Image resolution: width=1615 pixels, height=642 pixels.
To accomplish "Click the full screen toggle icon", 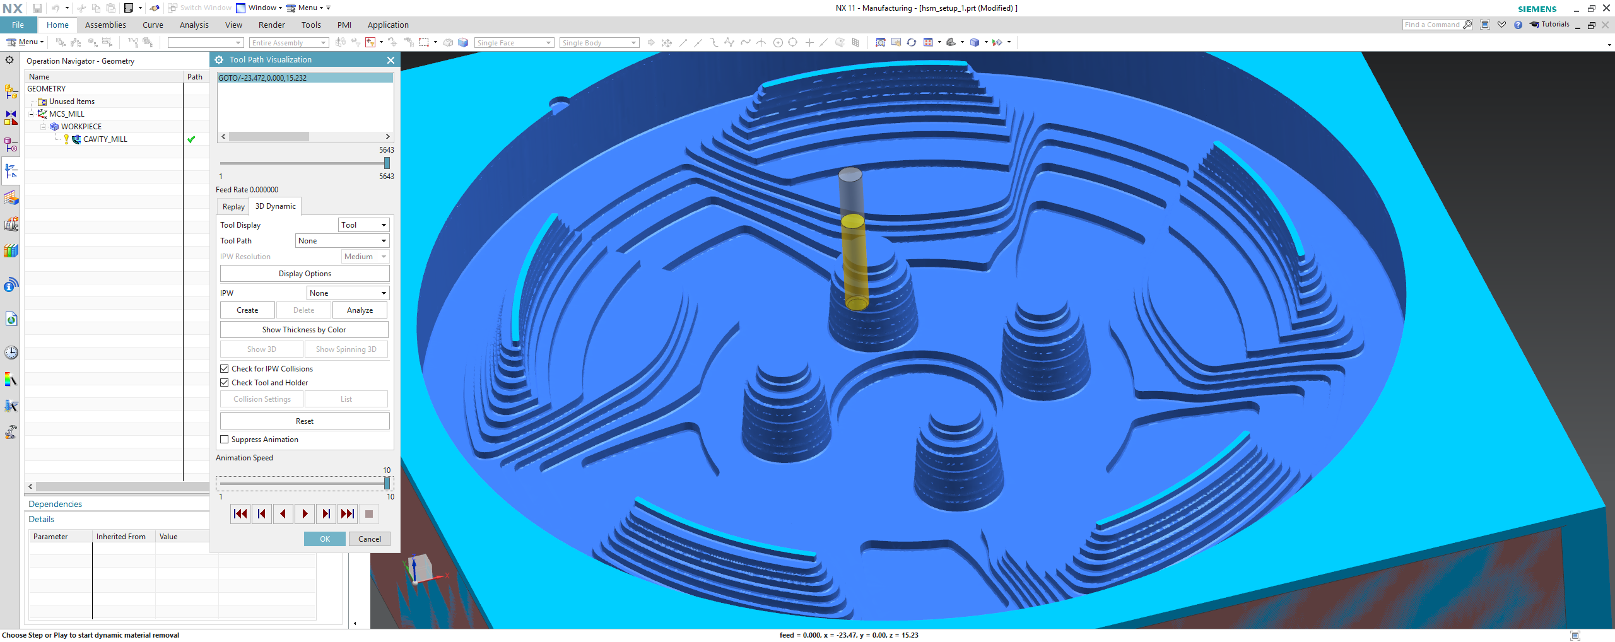I will pos(1485,25).
